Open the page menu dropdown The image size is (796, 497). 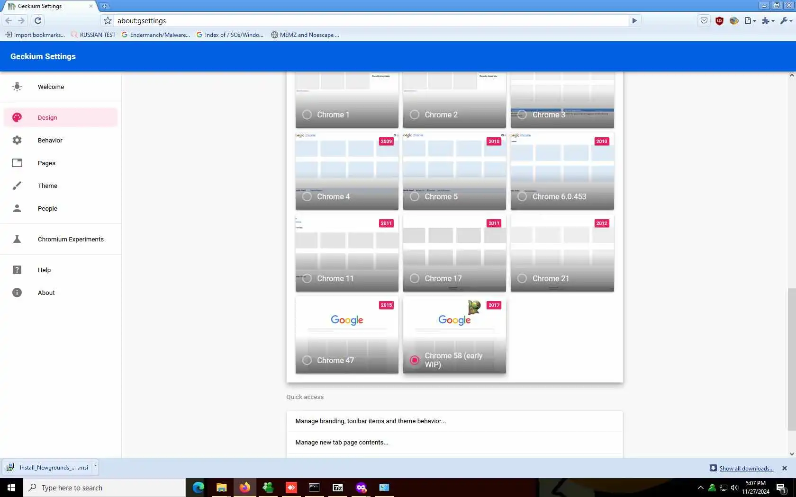(750, 20)
